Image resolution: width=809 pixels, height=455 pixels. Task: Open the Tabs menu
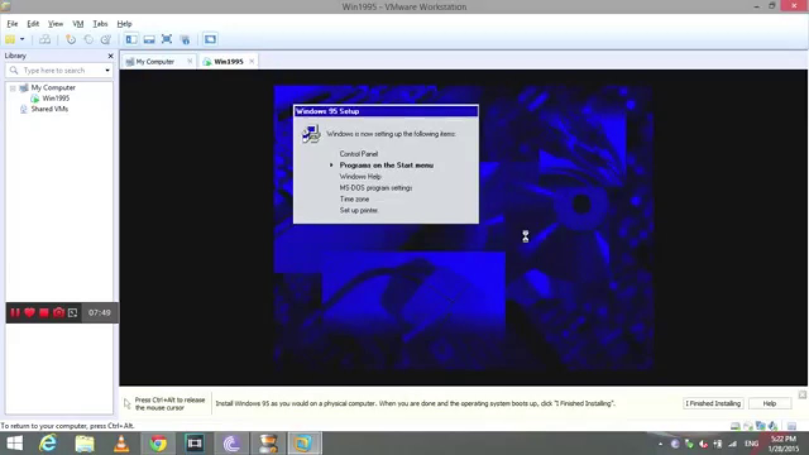pyautogui.click(x=100, y=24)
